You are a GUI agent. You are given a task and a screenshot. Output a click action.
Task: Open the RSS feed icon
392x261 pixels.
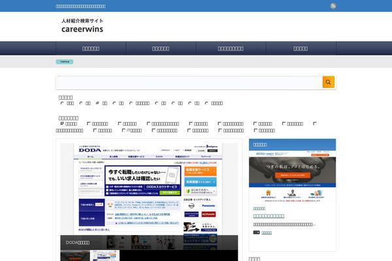(333, 6)
